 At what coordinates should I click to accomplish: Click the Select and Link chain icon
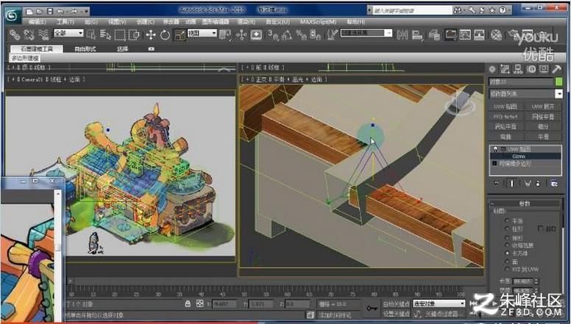tap(15, 35)
